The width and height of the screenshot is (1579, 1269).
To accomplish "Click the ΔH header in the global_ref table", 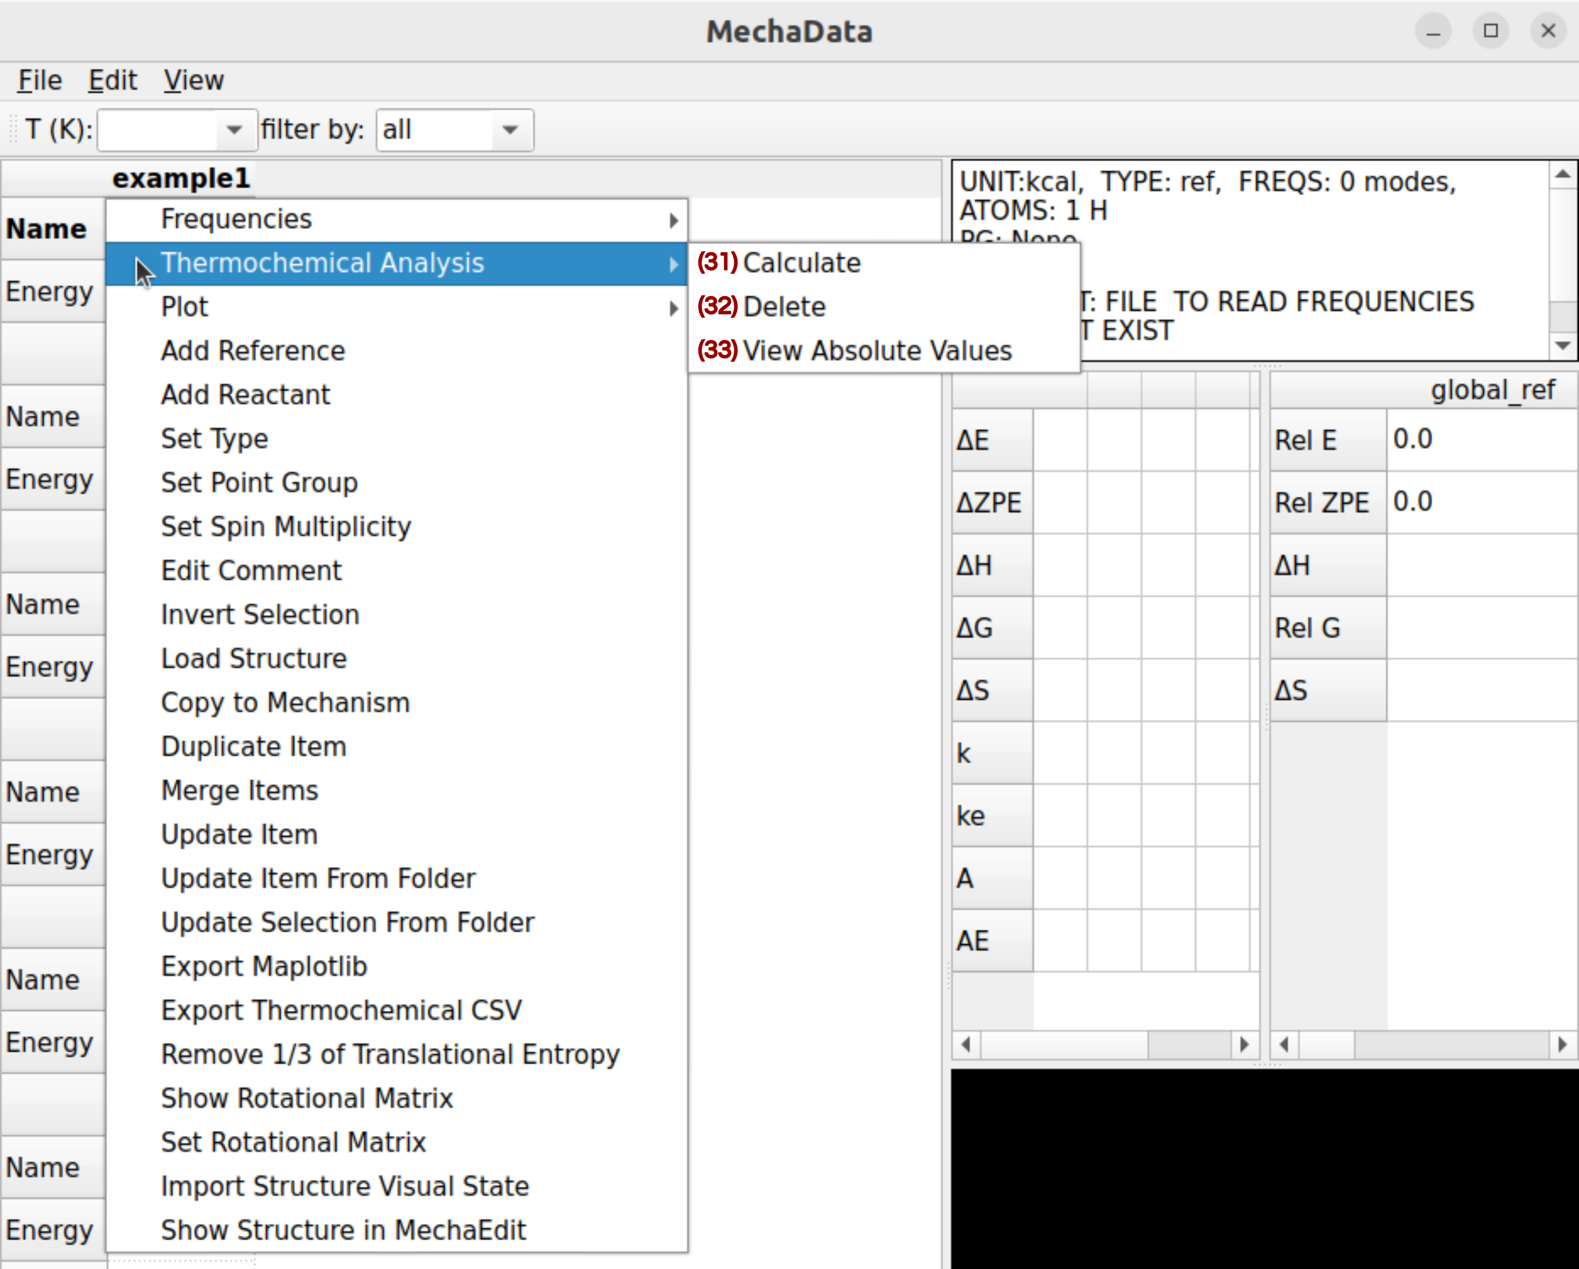I will pos(1328,565).
